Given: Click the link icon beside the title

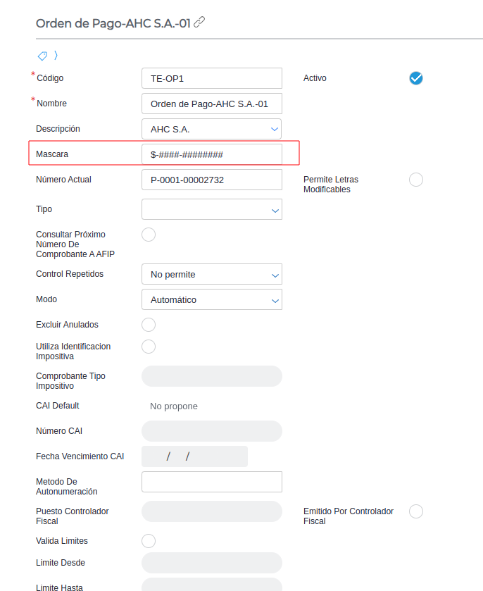Looking at the screenshot, I should pos(199,23).
